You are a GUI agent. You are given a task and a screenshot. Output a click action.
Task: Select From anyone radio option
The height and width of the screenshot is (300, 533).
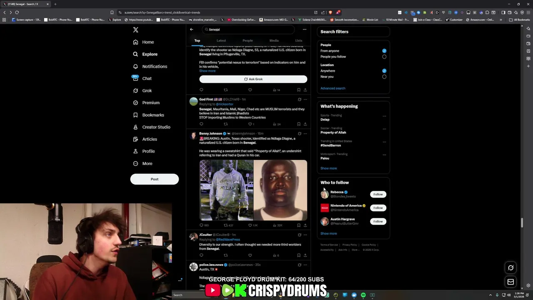[x=384, y=51]
